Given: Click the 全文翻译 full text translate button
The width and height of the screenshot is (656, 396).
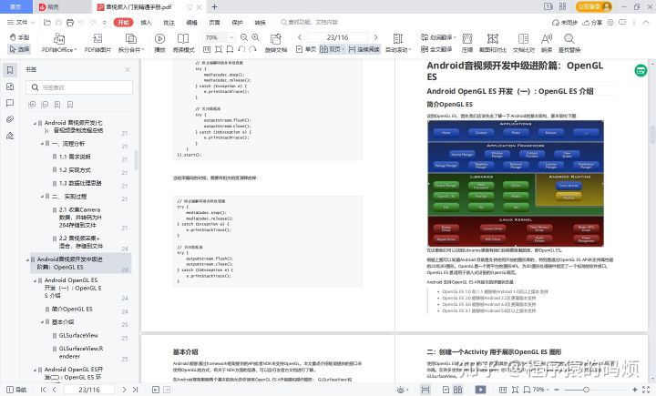Looking at the screenshot, I should coord(436,49).
